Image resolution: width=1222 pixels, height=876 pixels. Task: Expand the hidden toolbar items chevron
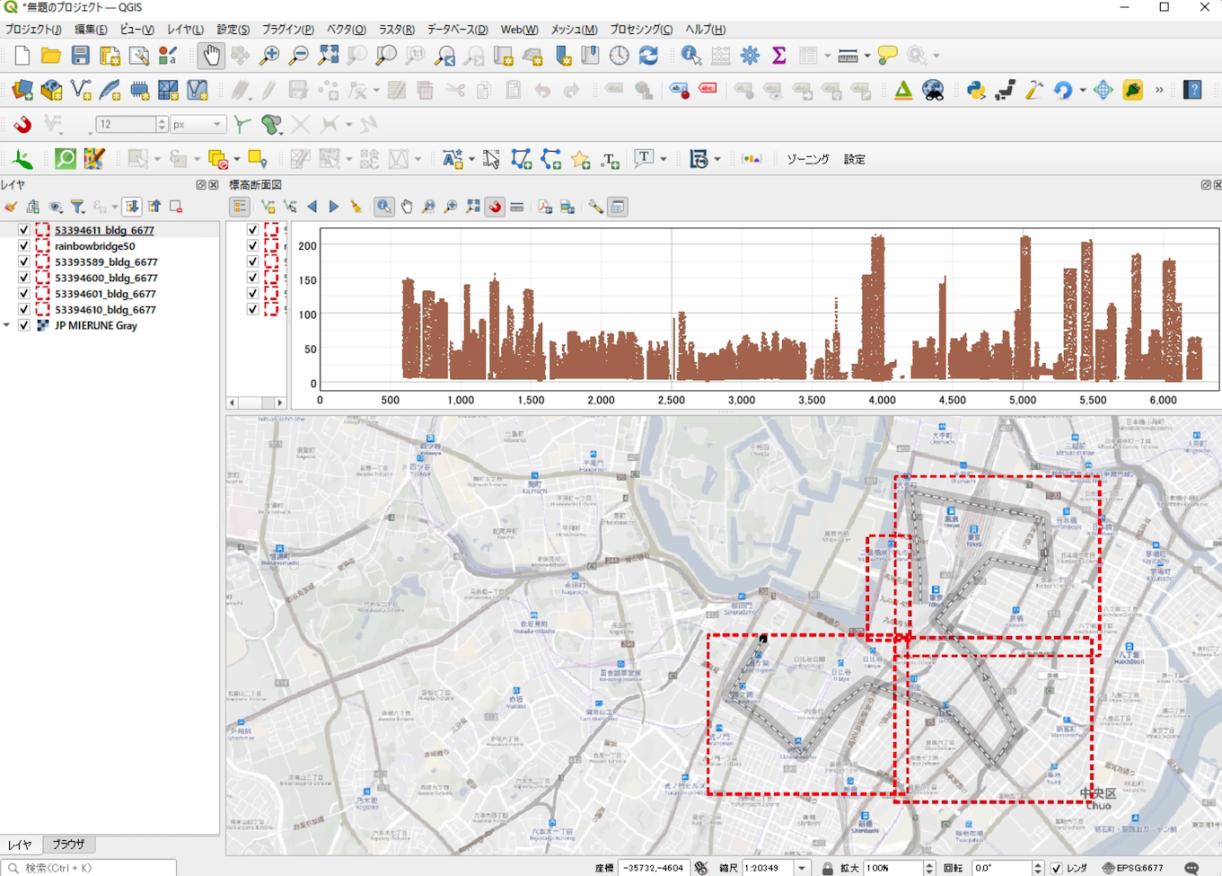[x=1159, y=90]
